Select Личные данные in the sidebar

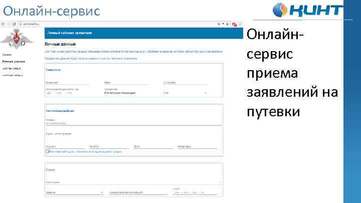pos(14,62)
